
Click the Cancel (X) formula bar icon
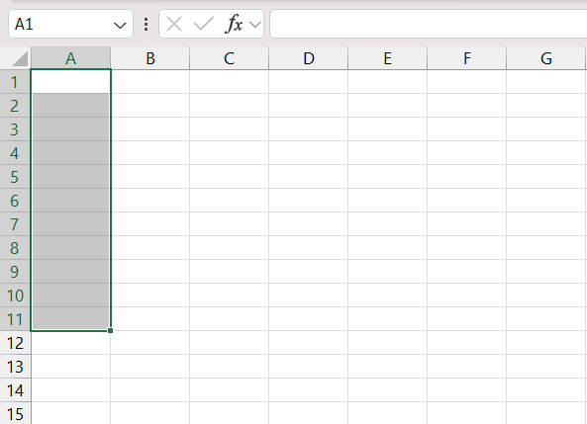coord(174,25)
